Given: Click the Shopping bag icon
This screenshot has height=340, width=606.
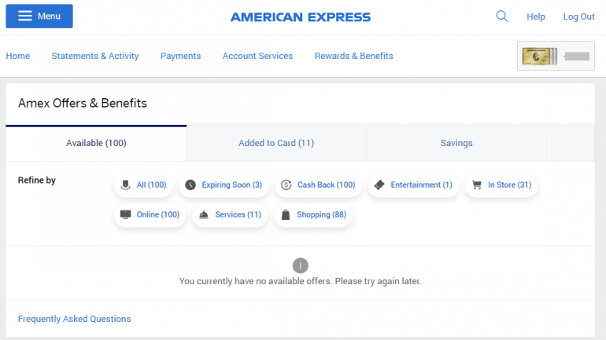Looking at the screenshot, I should 286,215.
